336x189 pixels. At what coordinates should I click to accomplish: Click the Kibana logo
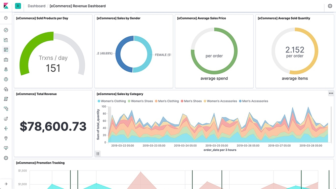(x=6, y=6)
